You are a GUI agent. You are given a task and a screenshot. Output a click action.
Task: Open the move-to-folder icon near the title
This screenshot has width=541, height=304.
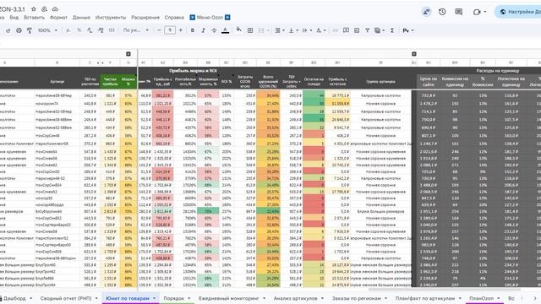coord(44,9)
